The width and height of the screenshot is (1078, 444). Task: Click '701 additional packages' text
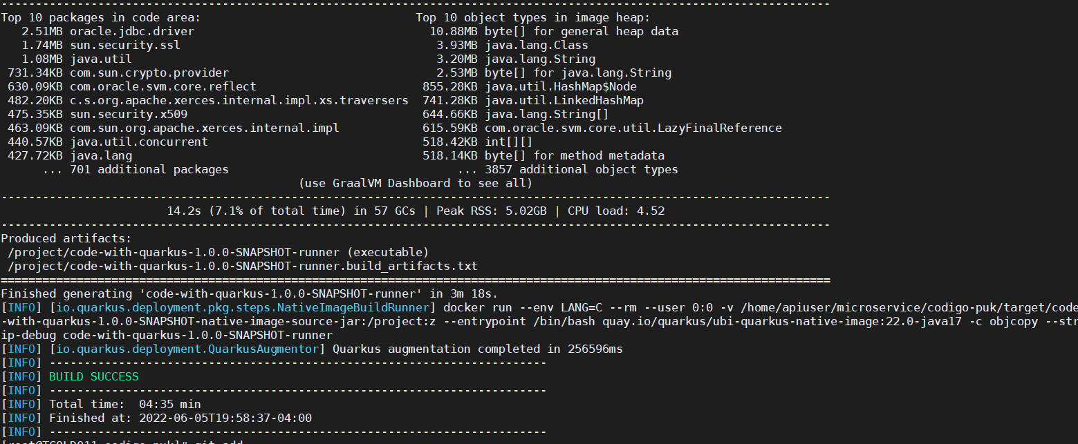pyautogui.click(x=149, y=170)
